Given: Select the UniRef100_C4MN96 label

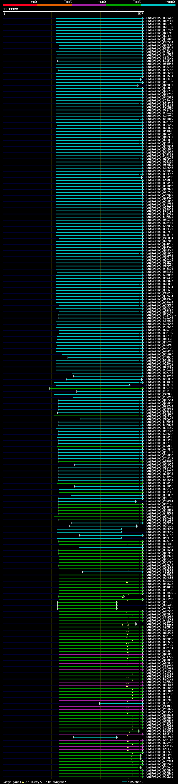Looking at the screenshot, I should click(x=160, y=394).
